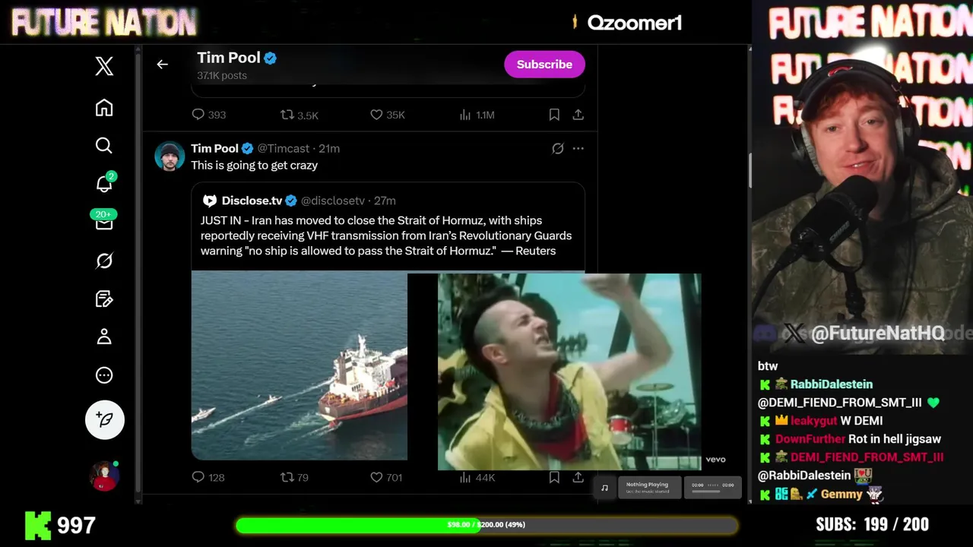
Task: Click the 'This is going to get crazy' text
Action: point(254,166)
